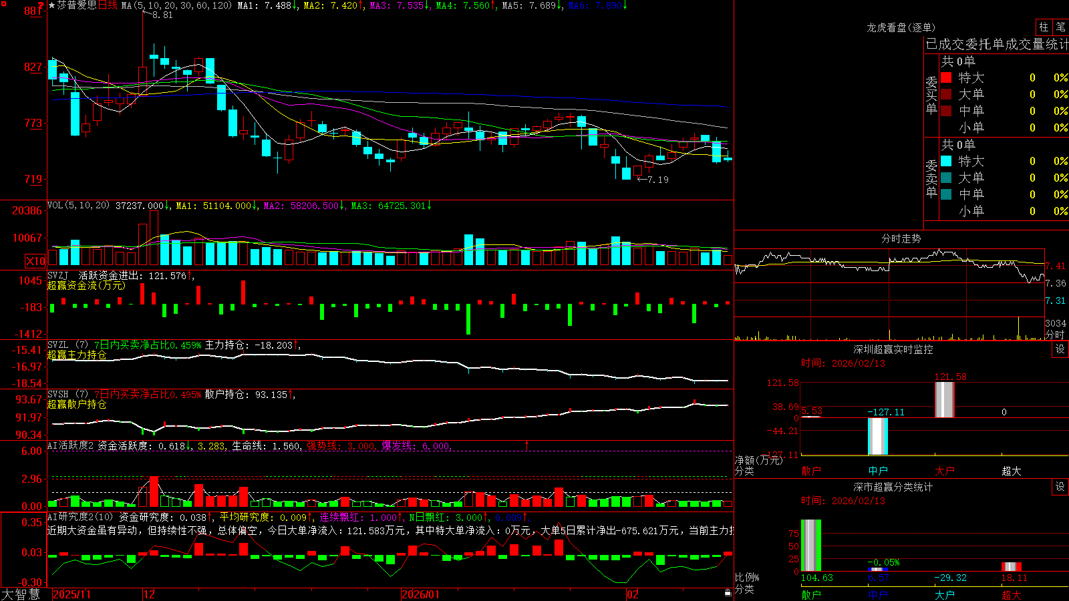
Task: Click the 强势线: 3.000 value
Action: 341,446
